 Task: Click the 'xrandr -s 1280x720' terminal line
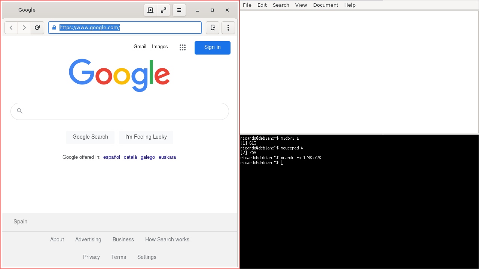281,158
